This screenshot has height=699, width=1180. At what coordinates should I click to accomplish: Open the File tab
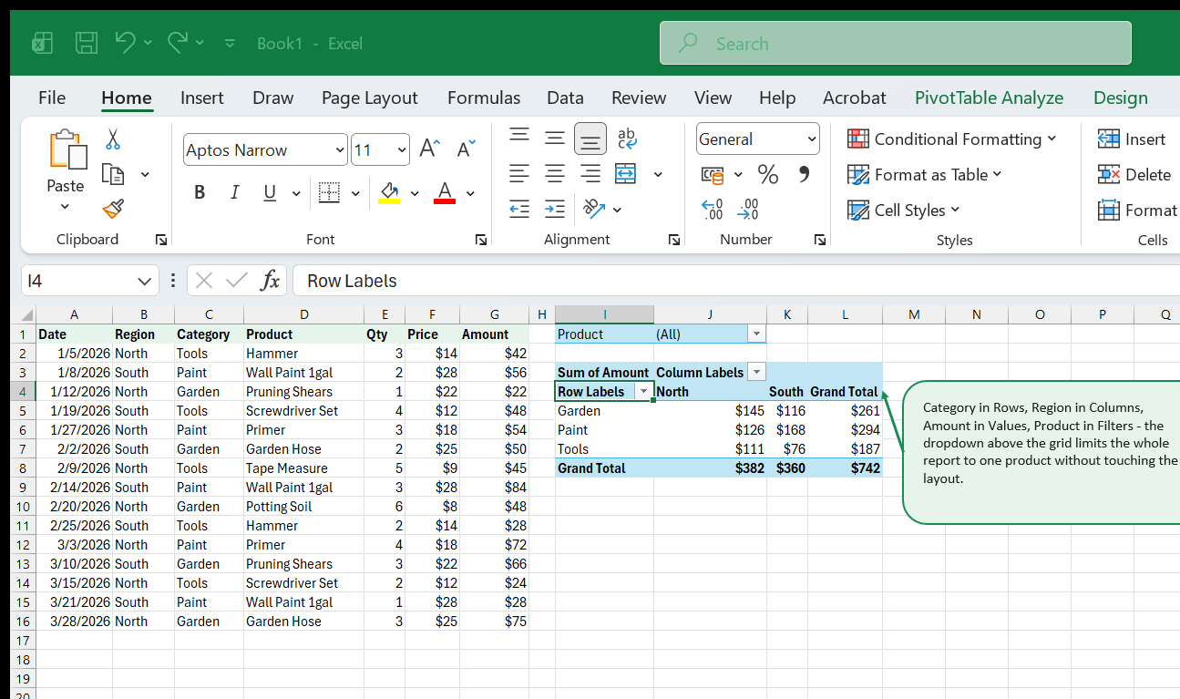52,98
